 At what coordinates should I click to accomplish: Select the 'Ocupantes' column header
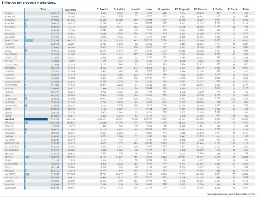tap(164, 9)
